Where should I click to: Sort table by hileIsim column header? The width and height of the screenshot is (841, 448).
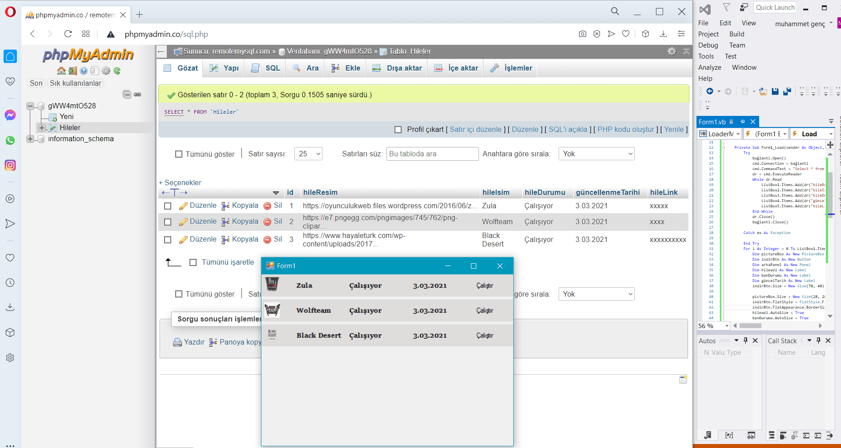[496, 192]
